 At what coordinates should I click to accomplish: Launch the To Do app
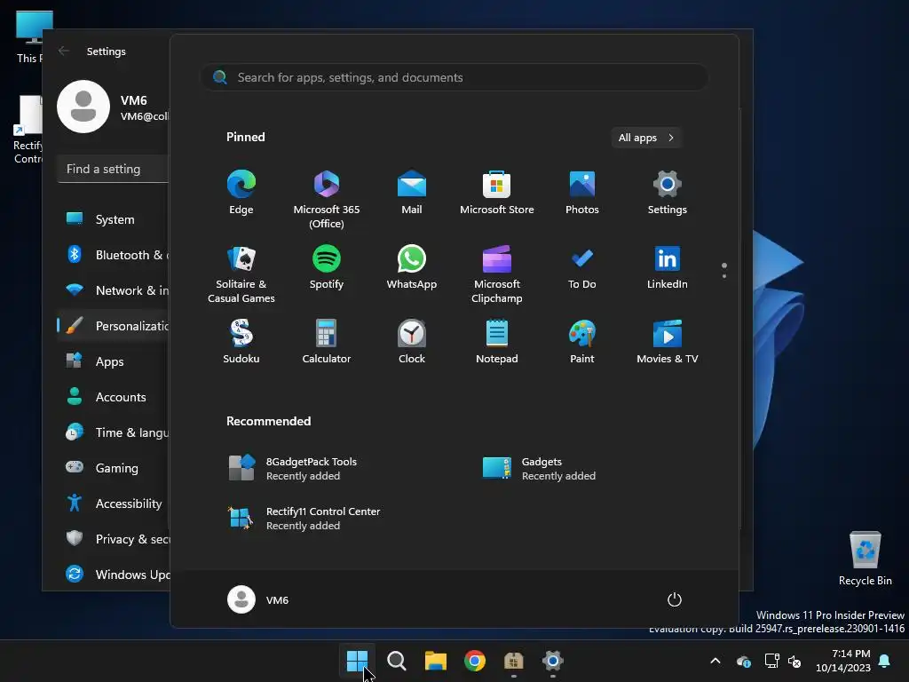(x=582, y=267)
